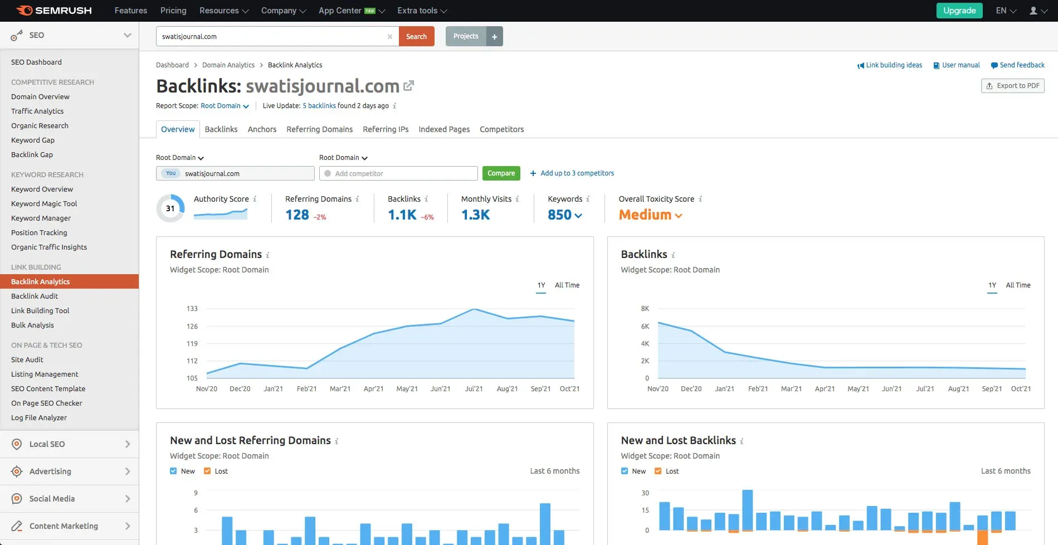The height and width of the screenshot is (545, 1058).
Task: Switch to the Referring IPs tab
Action: 386,129
